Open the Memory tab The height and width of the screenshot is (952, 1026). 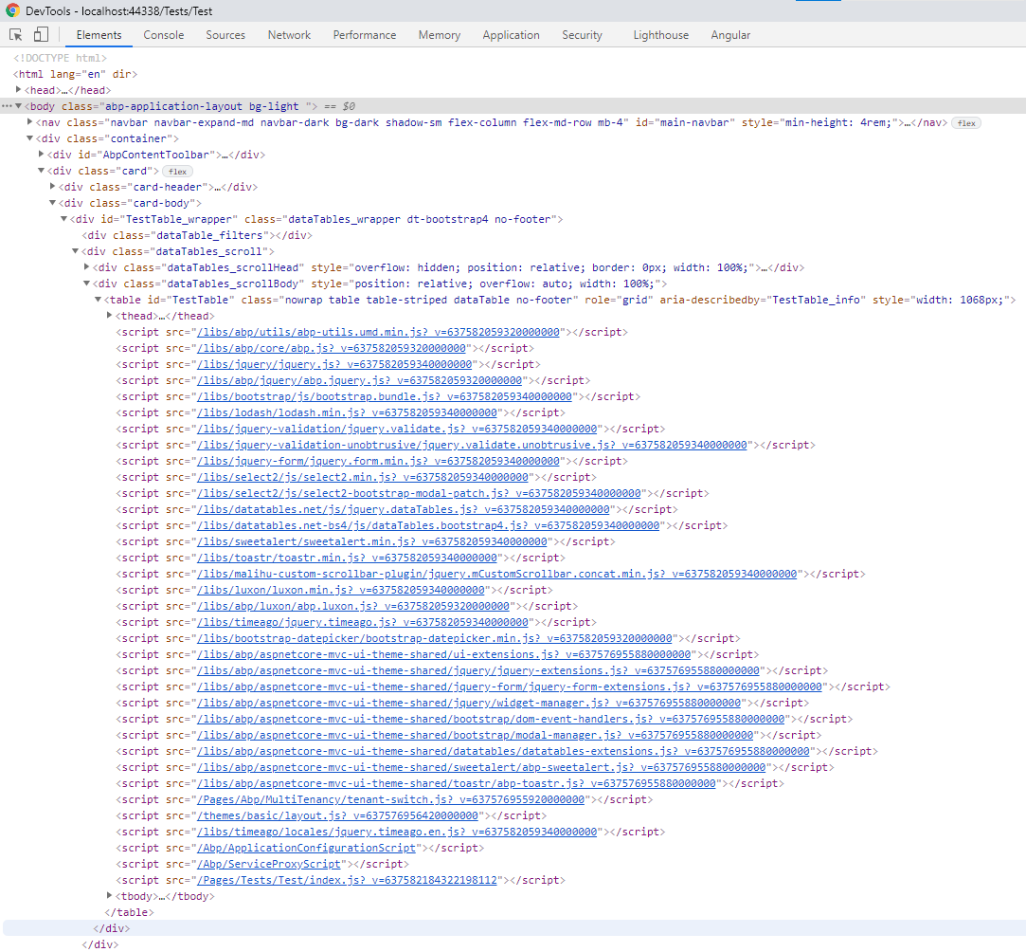439,35
